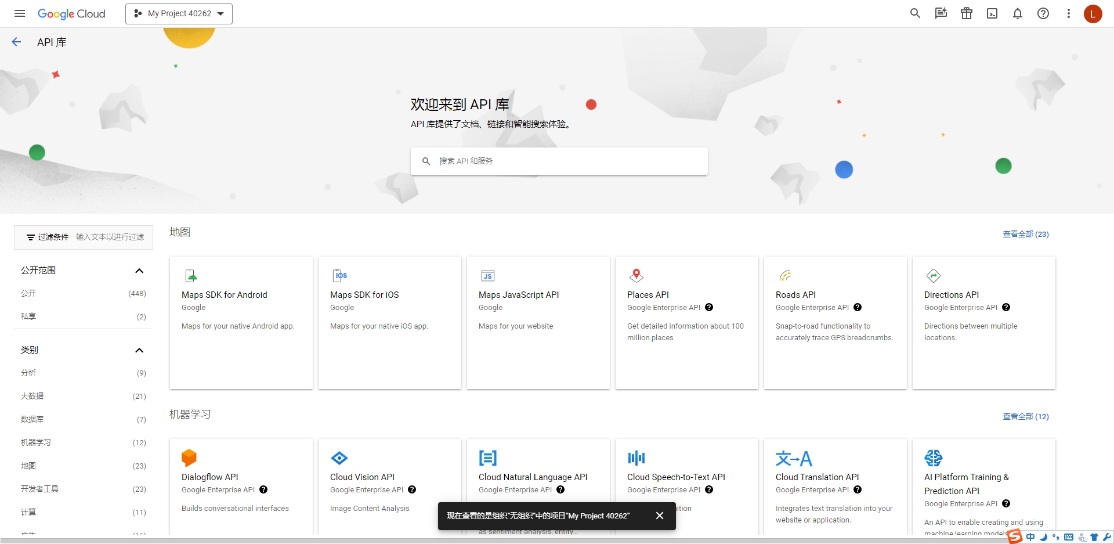Open AI Platform Training & Prediction API card

984,487
